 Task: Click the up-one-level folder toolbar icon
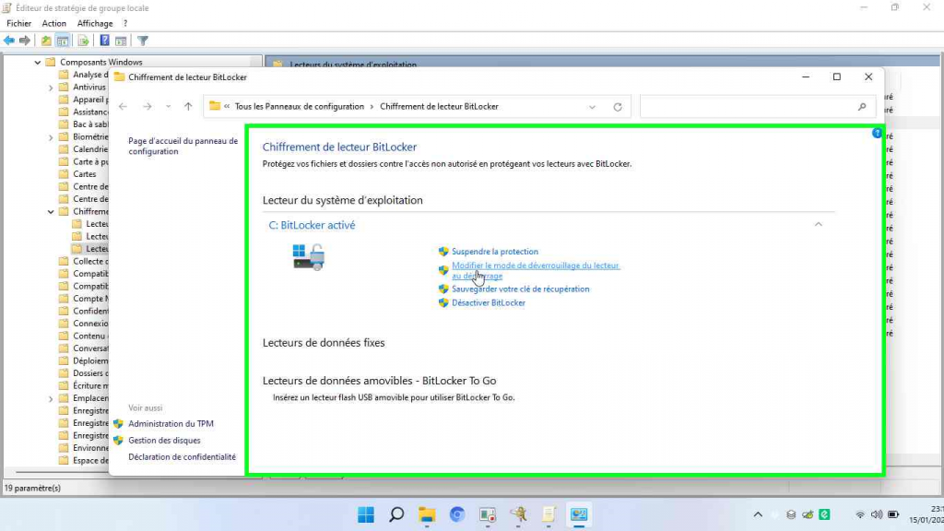coord(46,41)
